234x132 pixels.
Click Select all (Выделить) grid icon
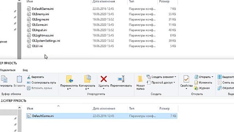click(219, 77)
